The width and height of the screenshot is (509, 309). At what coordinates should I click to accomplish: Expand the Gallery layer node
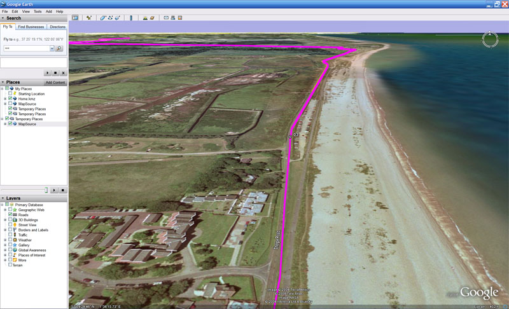tap(5, 245)
